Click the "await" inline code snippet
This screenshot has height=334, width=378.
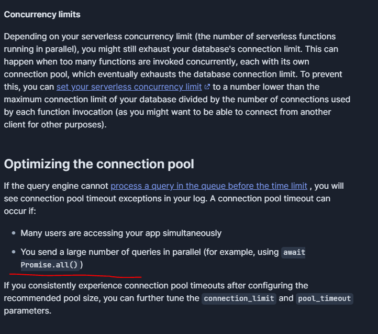(x=294, y=252)
